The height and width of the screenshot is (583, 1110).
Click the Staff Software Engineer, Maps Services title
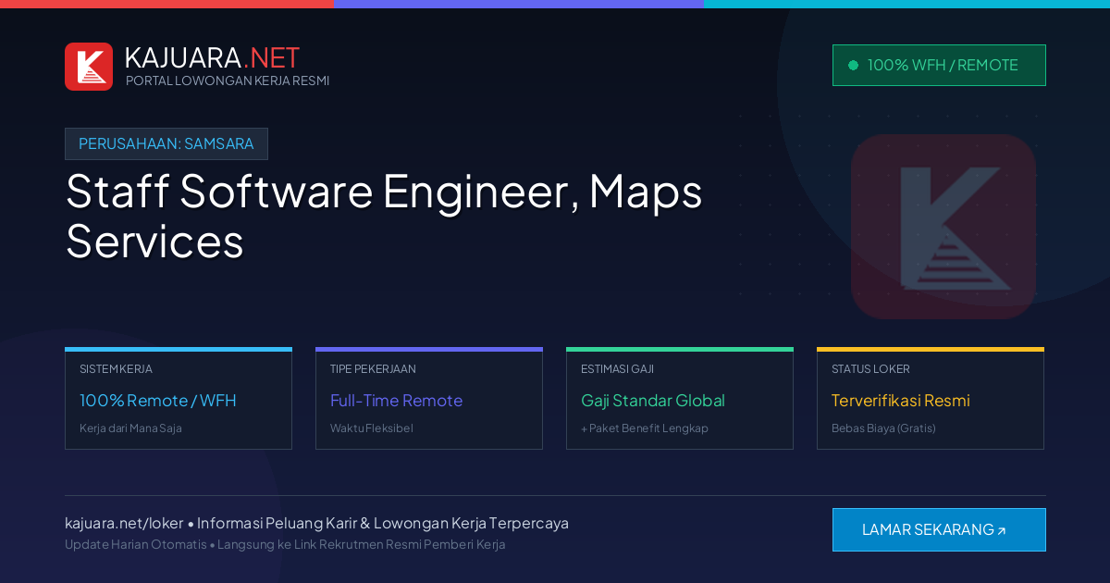(384, 216)
